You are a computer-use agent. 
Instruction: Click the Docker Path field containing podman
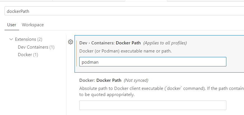[x=153, y=62]
